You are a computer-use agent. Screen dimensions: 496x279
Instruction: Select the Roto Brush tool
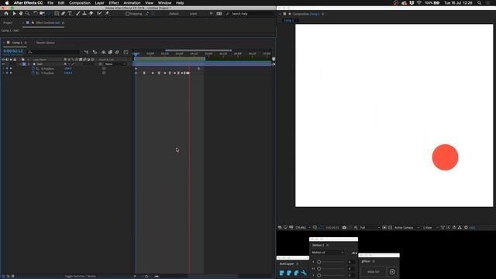click(x=99, y=14)
